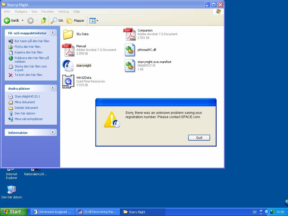Click the globe icon in the system tray
Viewport: 288px width, 216px height.
pyautogui.click(x=272, y=212)
